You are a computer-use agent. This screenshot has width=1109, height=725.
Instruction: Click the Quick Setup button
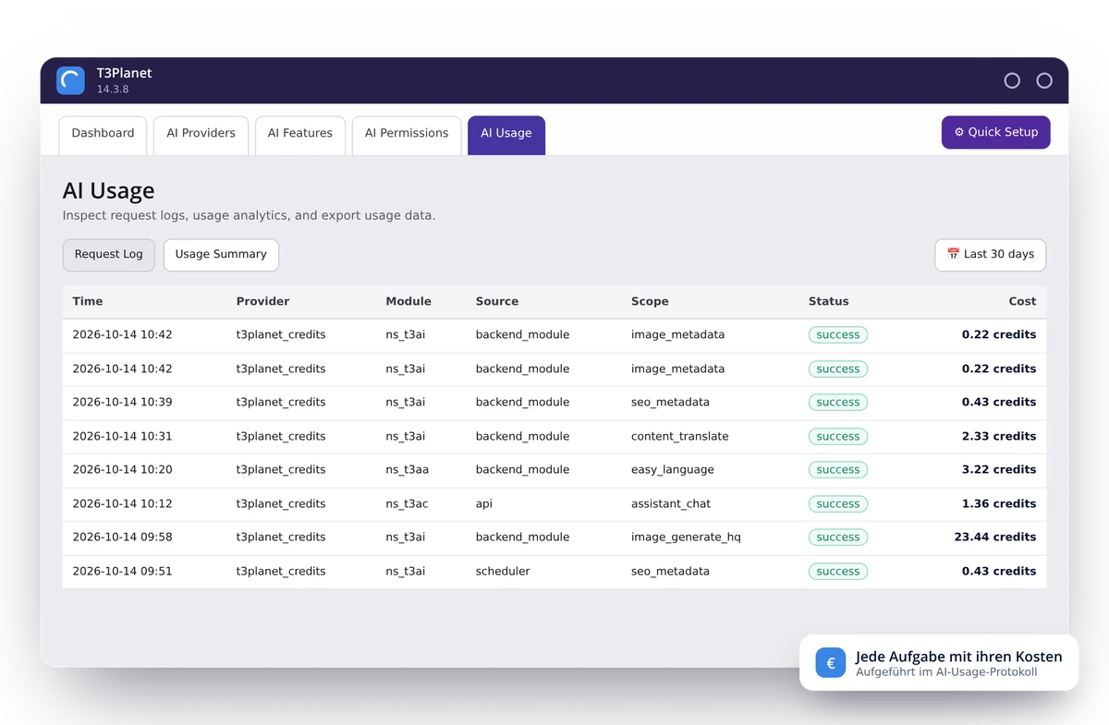point(996,132)
